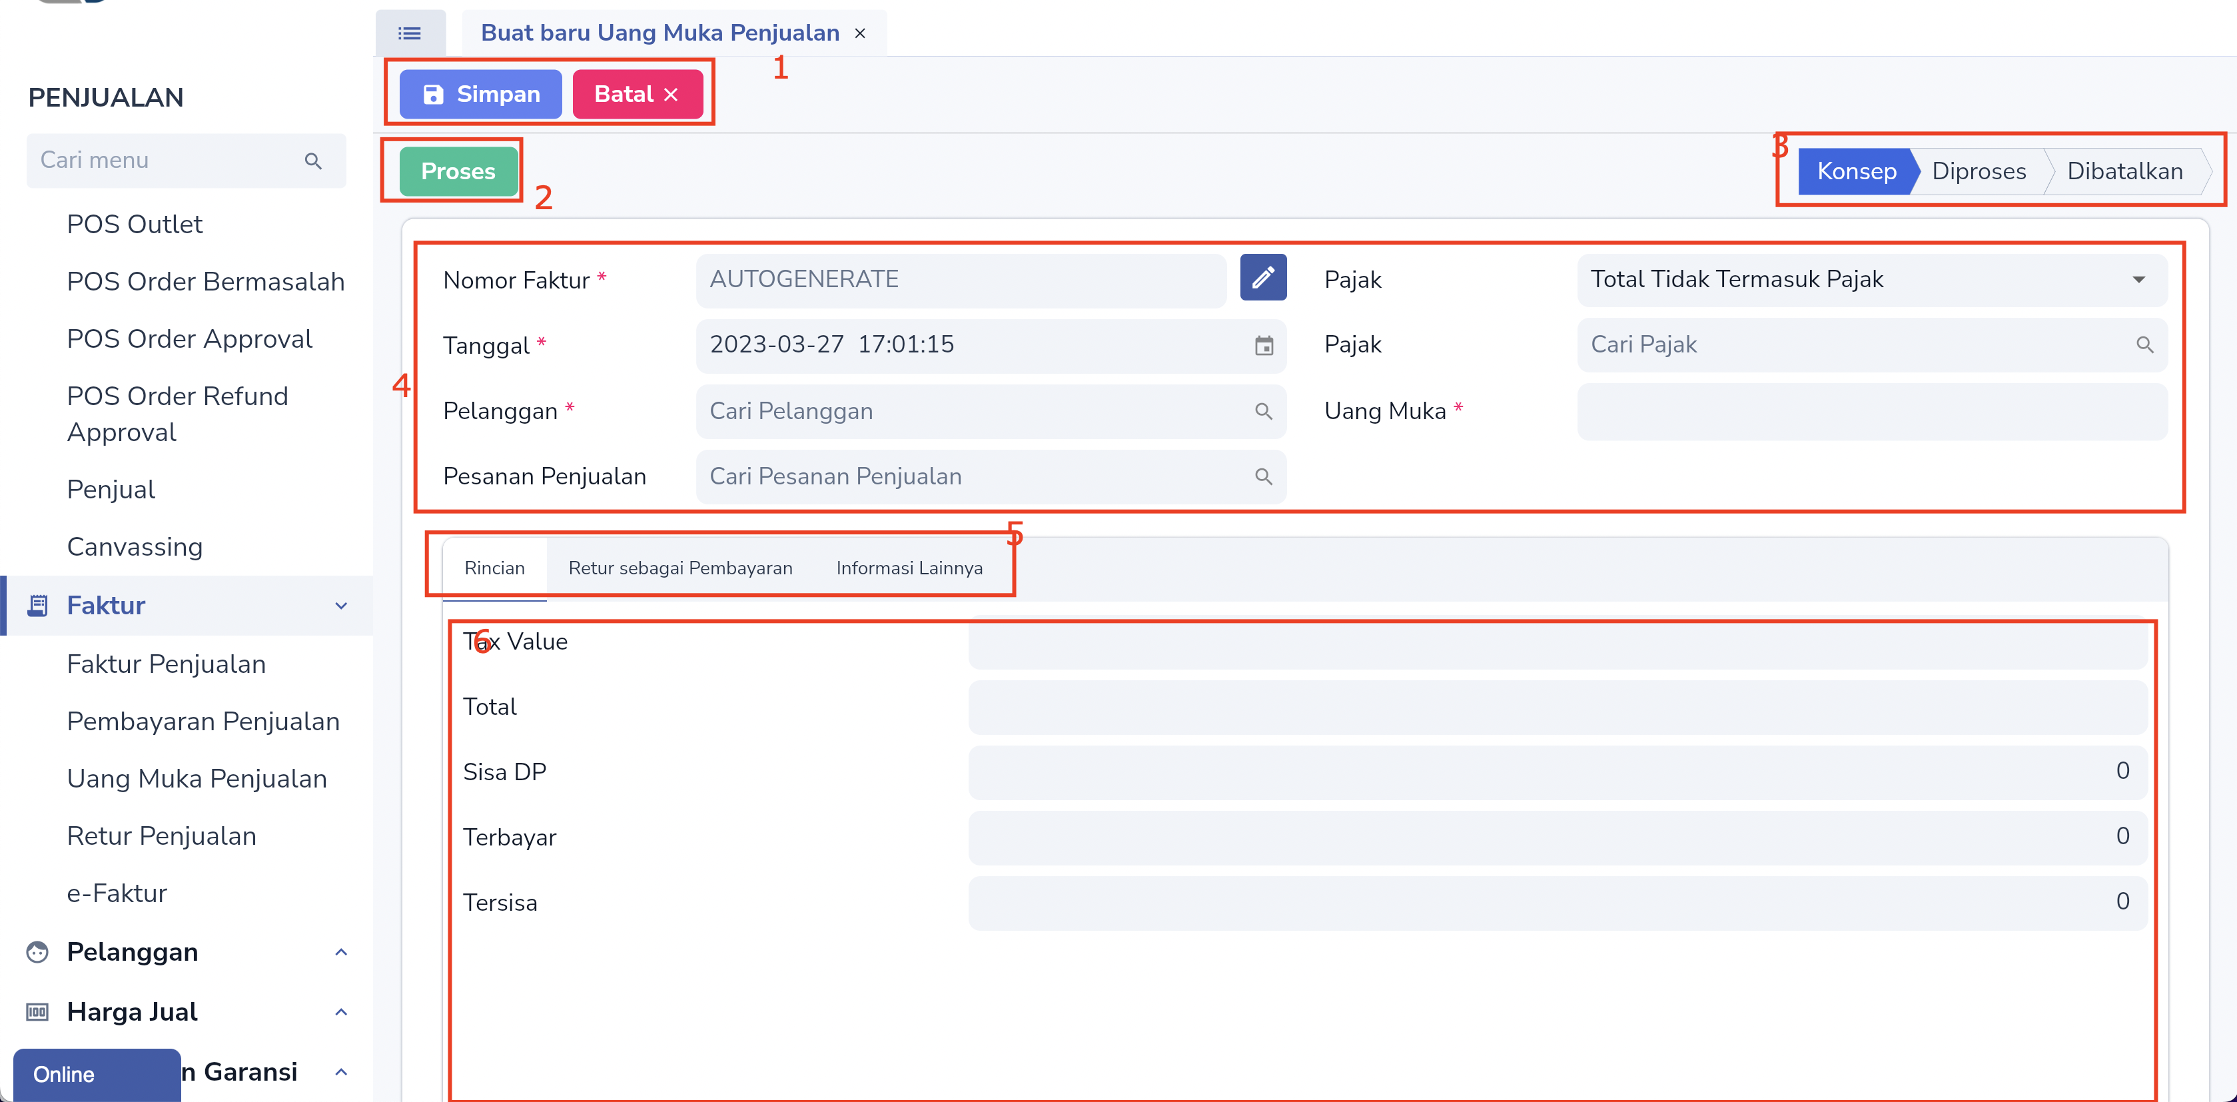Click the green Proses button
Viewport: 2237px width, 1102px height.
458,171
